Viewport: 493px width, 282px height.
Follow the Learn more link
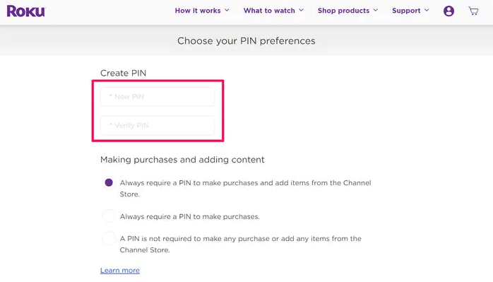click(120, 271)
